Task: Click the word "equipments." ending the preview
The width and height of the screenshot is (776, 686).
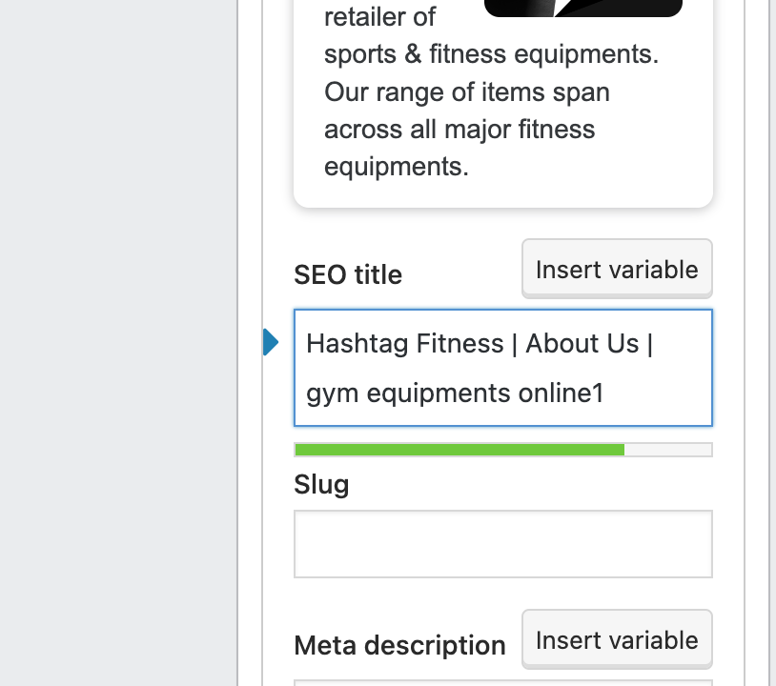Action: 397,167
